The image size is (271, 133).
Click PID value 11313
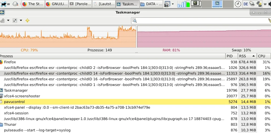click(232, 73)
